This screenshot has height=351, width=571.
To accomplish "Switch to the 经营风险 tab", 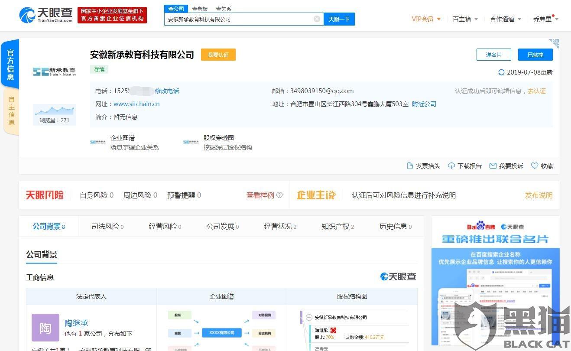I will 165,226.
